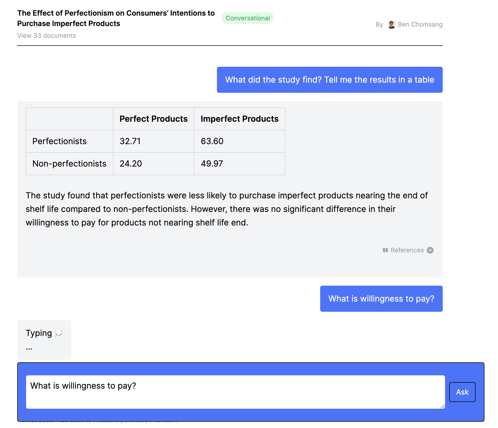Click the Conversational tag badge
The width and height of the screenshot is (498, 428).
(x=248, y=18)
